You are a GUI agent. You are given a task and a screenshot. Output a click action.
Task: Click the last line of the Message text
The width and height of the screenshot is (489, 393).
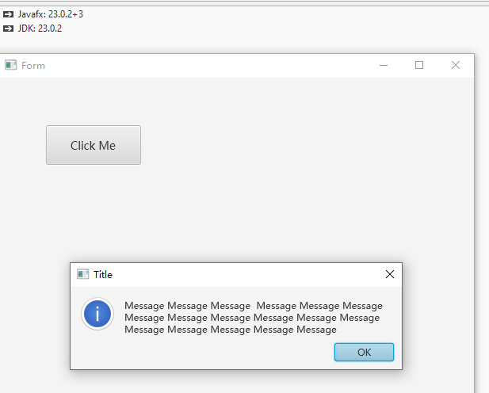[x=230, y=330]
